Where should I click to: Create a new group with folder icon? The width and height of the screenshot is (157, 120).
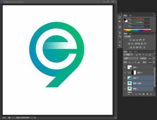pos(144,94)
